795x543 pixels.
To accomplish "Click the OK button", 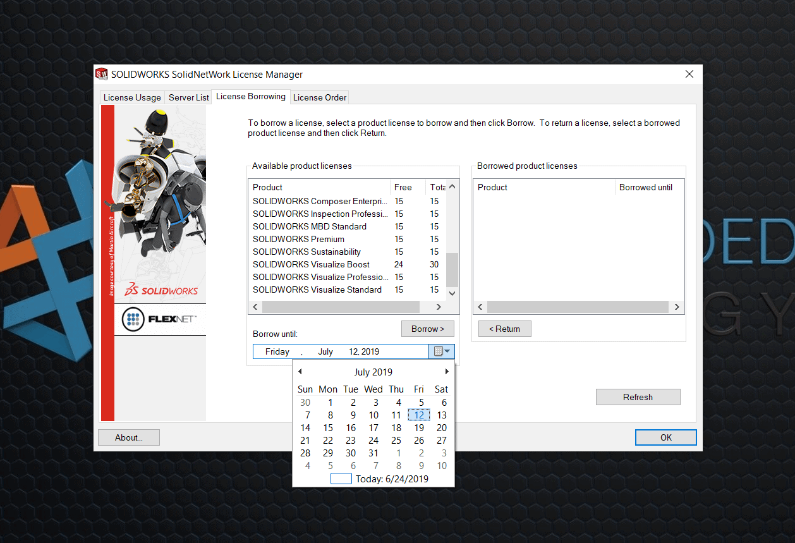I will click(666, 437).
